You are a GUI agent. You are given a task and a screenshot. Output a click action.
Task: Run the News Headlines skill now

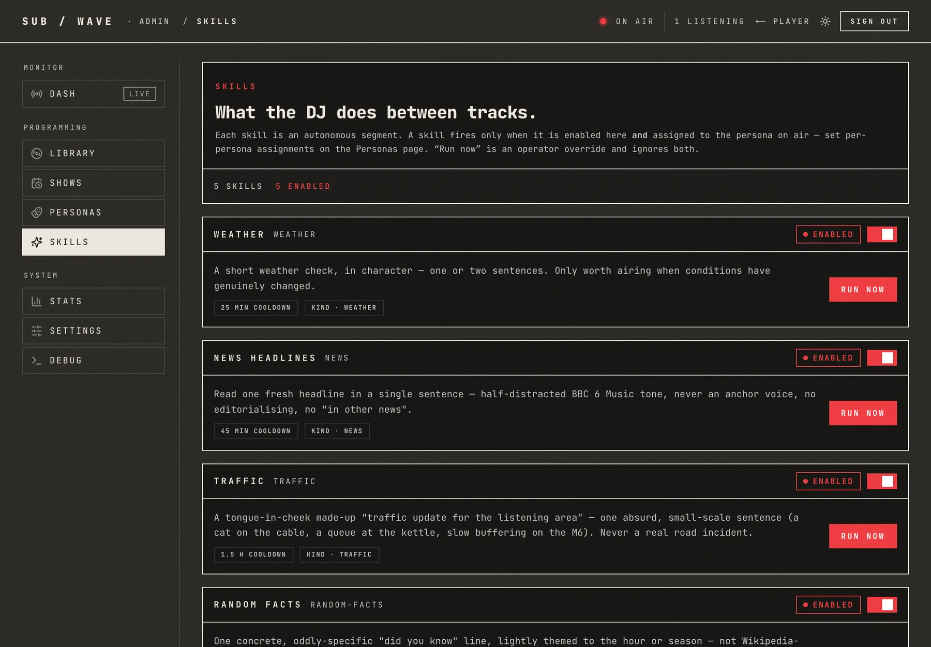[x=863, y=413]
